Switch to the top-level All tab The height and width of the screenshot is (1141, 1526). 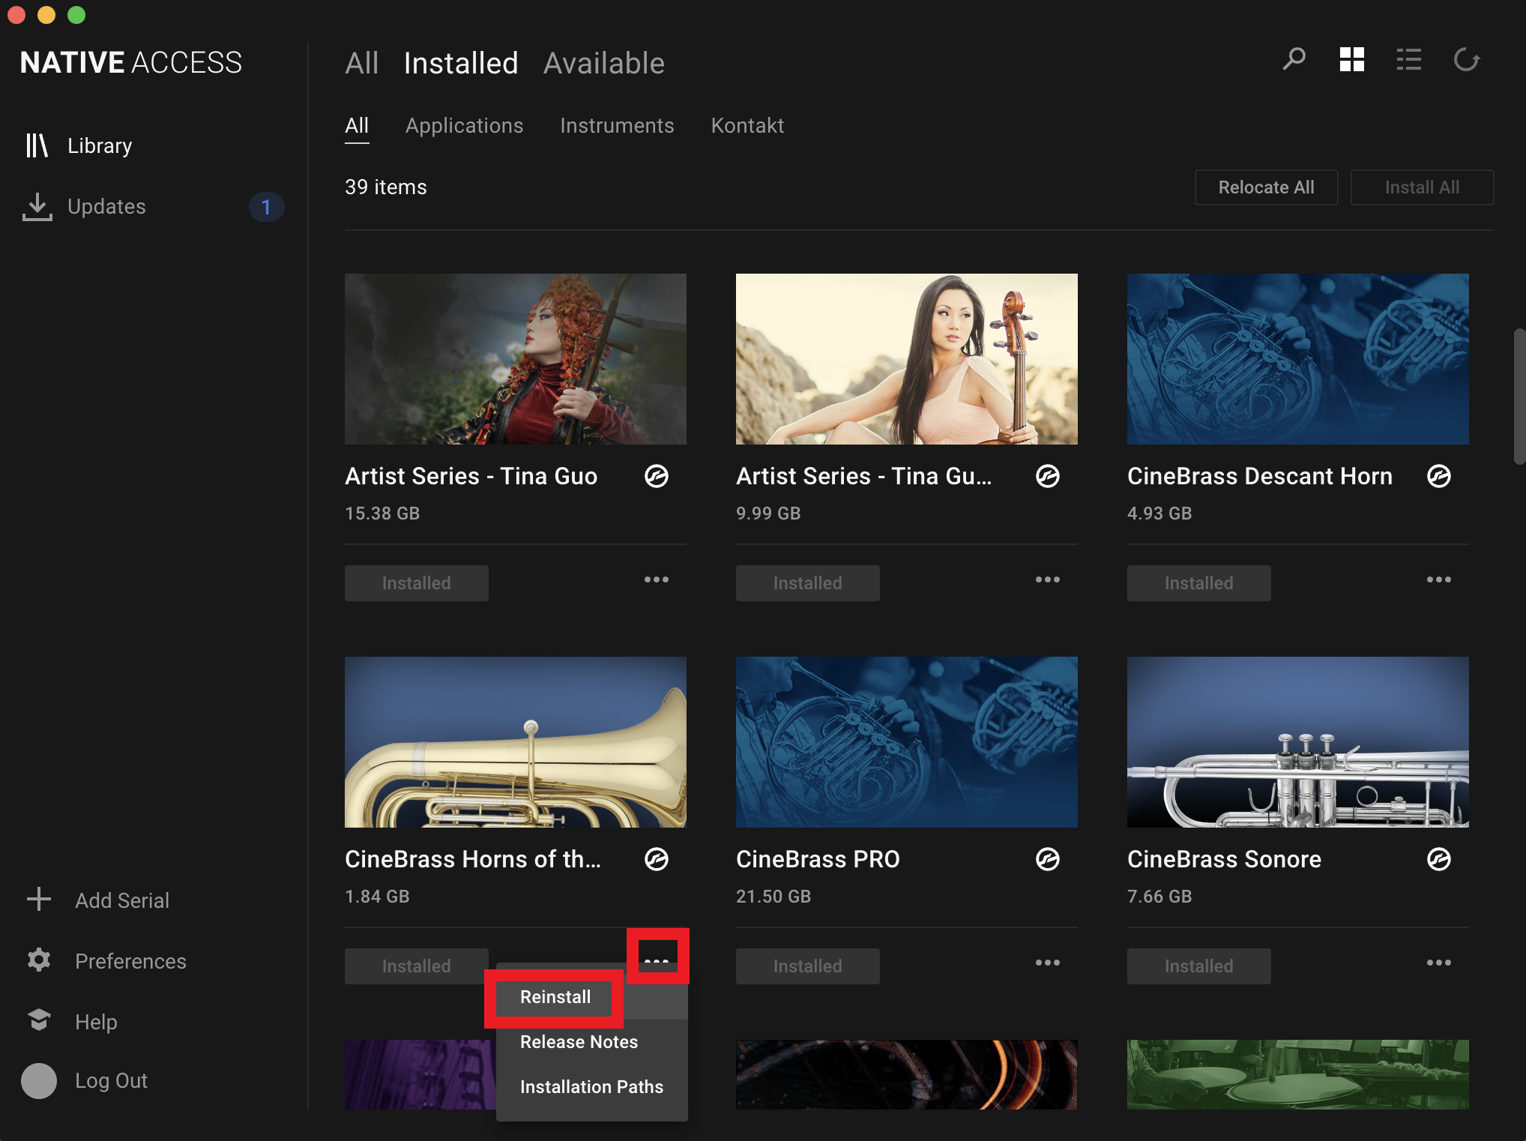pyautogui.click(x=362, y=64)
